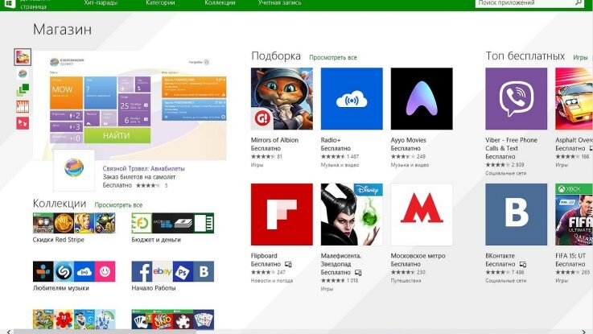Open the Любителям музыки collection
This screenshot has width=593, height=334.
[74, 276]
